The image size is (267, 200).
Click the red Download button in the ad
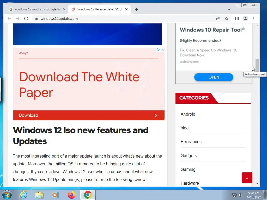pyautogui.click(x=89, y=115)
